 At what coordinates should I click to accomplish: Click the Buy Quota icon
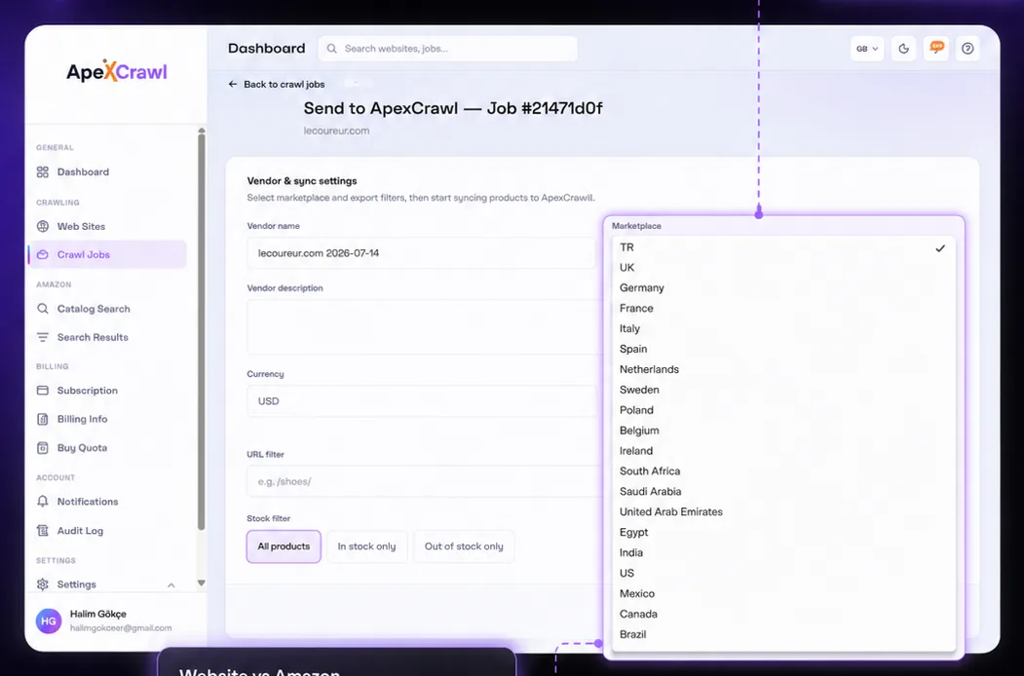point(43,447)
